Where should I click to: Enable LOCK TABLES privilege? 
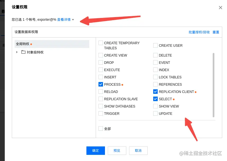[x=155, y=77]
